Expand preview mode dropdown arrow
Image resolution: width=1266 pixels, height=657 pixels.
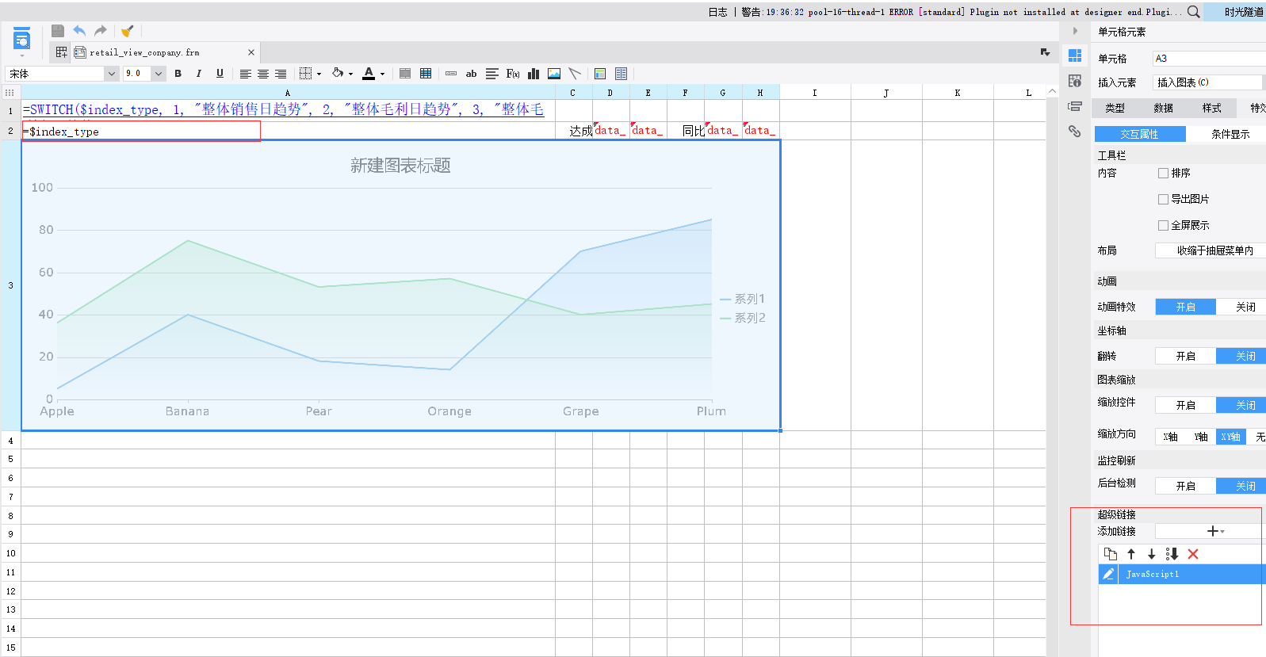22,55
